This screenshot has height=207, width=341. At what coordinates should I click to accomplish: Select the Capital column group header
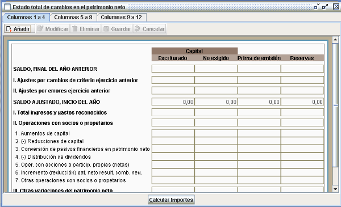(x=194, y=51)
